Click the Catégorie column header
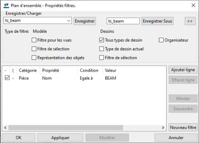199x143 pixels. [28, 71]
